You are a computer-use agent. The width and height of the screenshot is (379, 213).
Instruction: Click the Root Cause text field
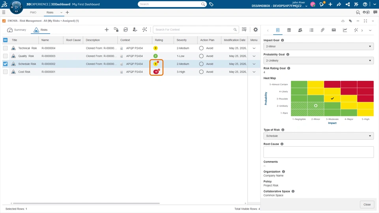[318, 152]
